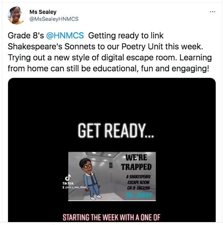This screenshot has width=223, height=225.
Task: Click the tweet text about Shakespeare's Sonnets
Action: click(x=106, y=46)
